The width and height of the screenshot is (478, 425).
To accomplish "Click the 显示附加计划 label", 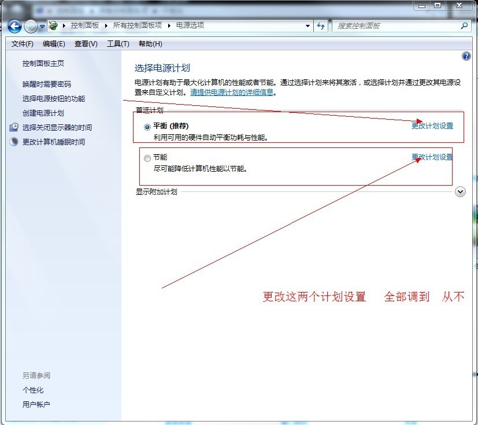I will 157,192.
